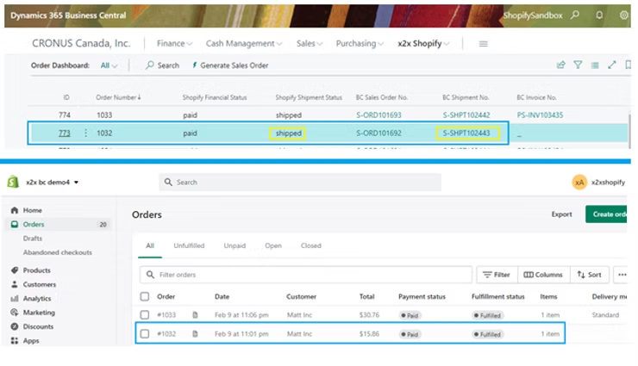Click the filter funnel icon in Order Dashboard
The image size is (638, 366).
[579, 65]
